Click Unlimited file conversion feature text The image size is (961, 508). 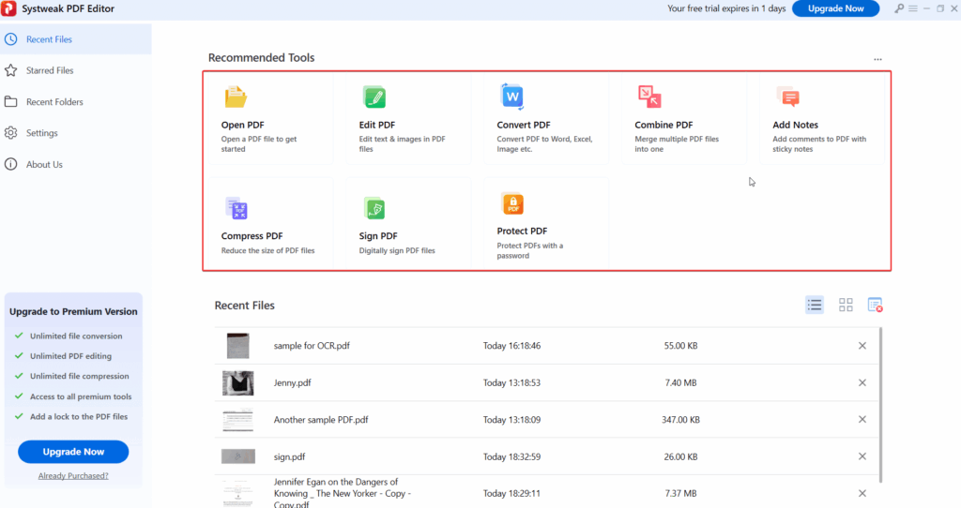[76, 336]
